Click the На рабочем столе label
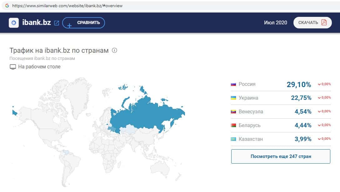This screenshot has width=340, height=192. pos(39,67)
